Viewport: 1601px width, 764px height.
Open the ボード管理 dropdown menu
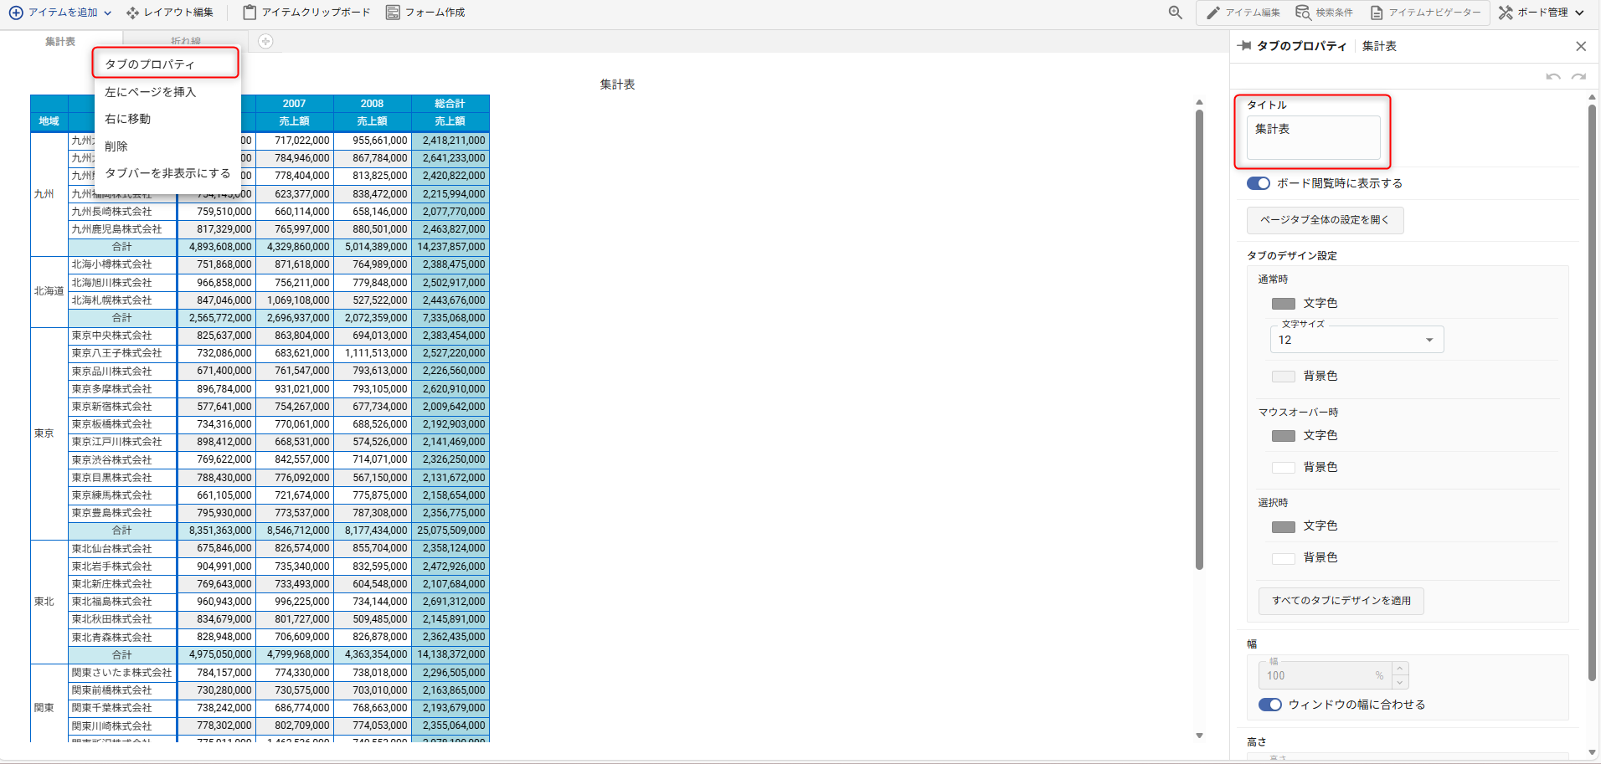click(1542, 13)
